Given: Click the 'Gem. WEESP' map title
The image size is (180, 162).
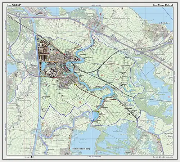Looking at the screenshot, I should 14,5.
